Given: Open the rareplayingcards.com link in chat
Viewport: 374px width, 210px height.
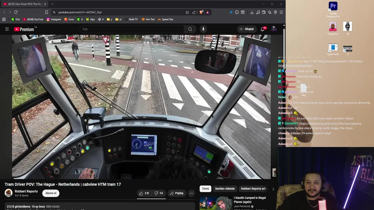Looking at the screenshot, I should coord(320,126).
